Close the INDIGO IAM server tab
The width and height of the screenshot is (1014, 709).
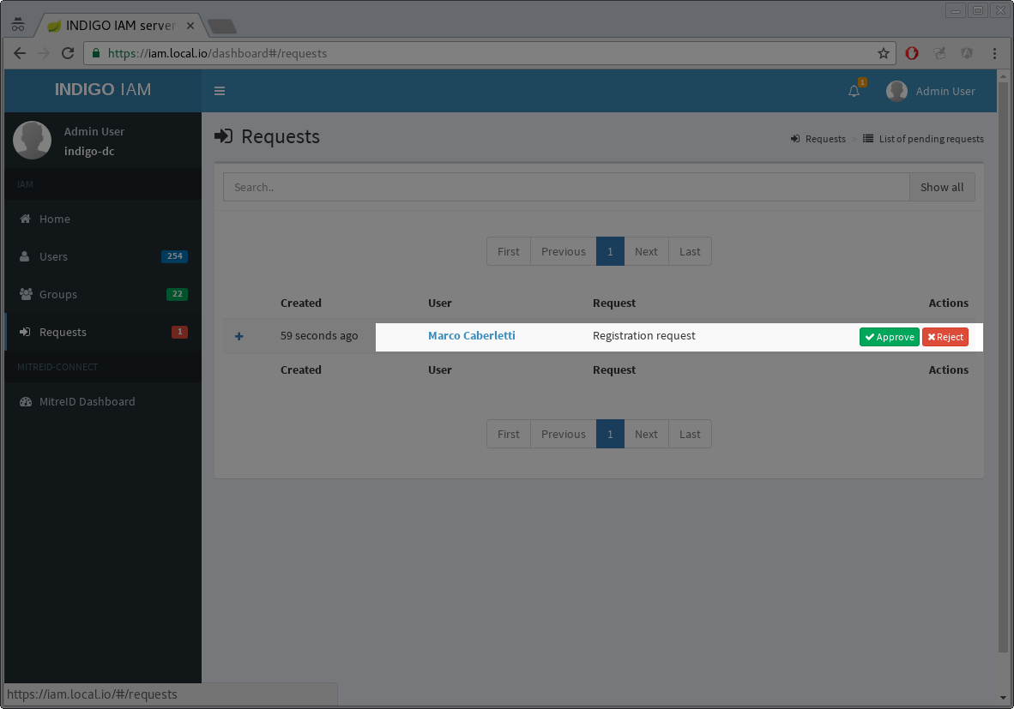tap(190, 26)
